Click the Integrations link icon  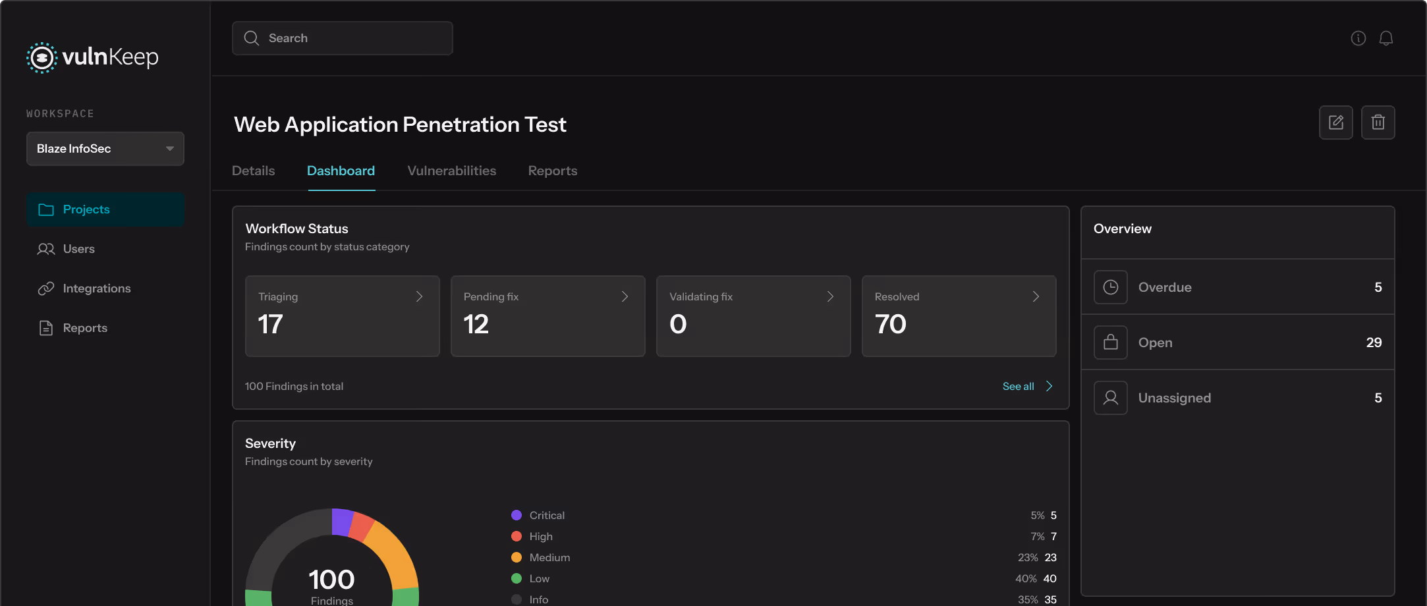[x=46, y=289]
